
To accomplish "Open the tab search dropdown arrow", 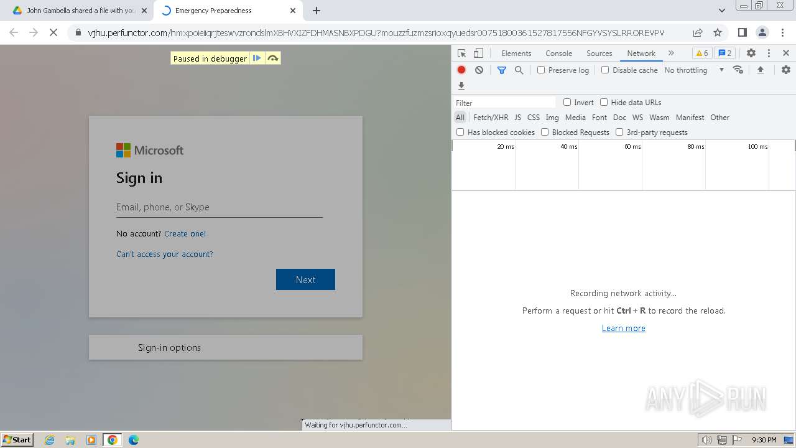I will click(x=721, y=11).
